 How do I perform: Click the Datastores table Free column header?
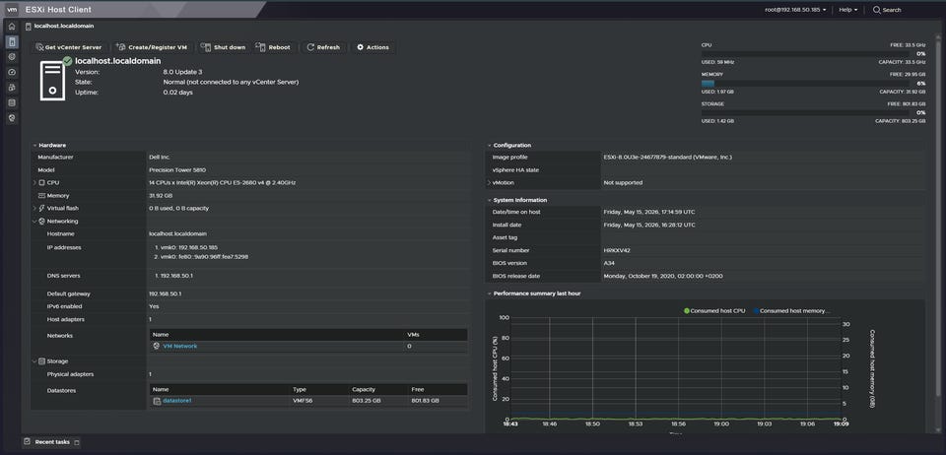pos(438,389)
